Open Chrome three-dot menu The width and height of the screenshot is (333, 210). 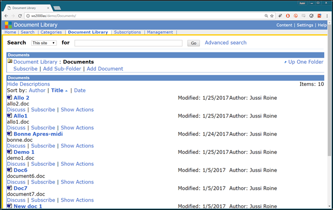pyautogui.click(x=327, y=16)
